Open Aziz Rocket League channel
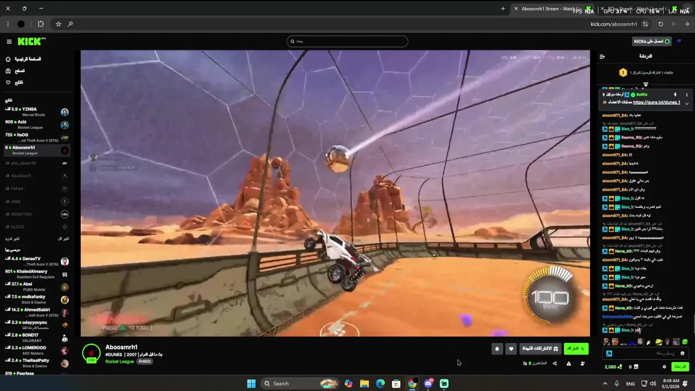 point(37,124)
